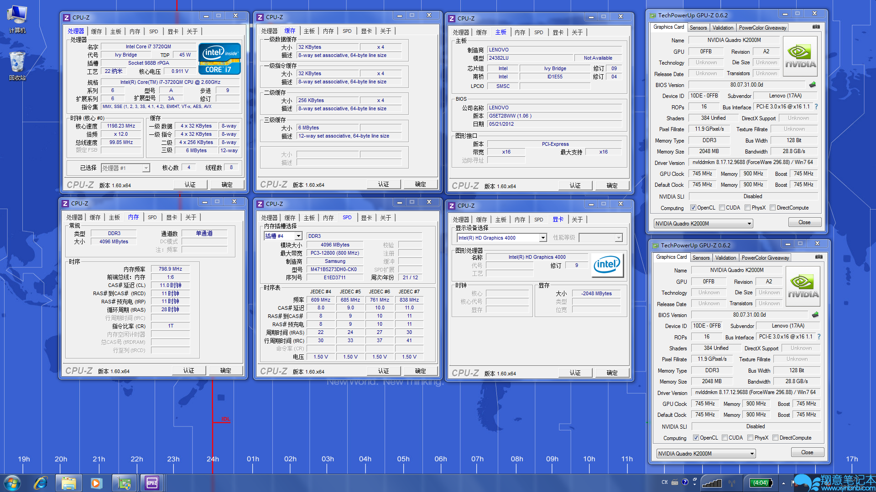Click processor name field Intel Core i7 3720QM
Image resolution: width=876 pixels, height=492 pixels.
click(x=148, y=46)
